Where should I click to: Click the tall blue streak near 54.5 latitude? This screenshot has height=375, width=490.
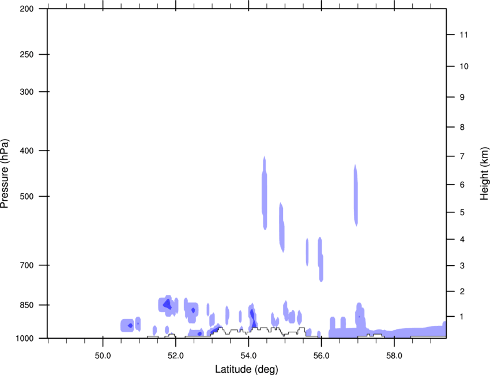point(265,193)
